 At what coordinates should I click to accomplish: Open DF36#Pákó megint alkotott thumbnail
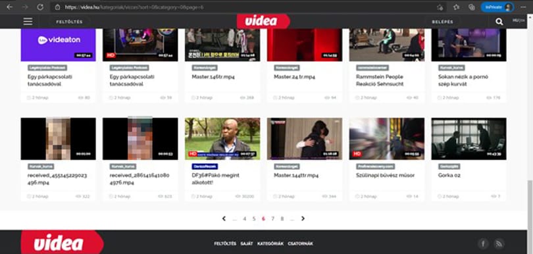(222, 139)
